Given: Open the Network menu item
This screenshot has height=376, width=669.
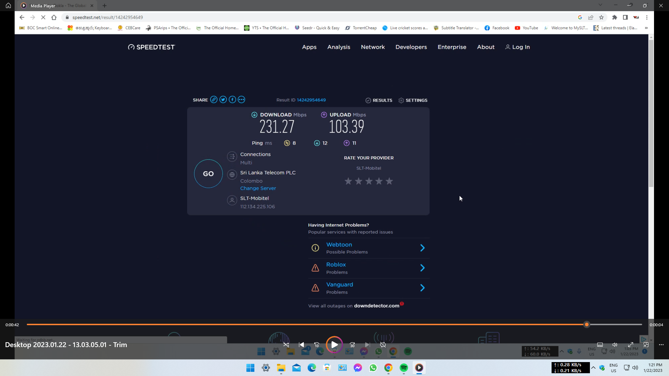Looking at the screenshot, I should pos(373,47).
